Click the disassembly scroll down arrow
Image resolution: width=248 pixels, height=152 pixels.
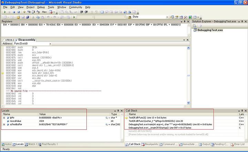pyautogui.click(x=188, y=103)
